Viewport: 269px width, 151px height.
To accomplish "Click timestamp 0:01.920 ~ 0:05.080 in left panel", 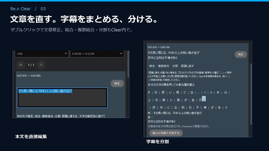I will 29,76.
